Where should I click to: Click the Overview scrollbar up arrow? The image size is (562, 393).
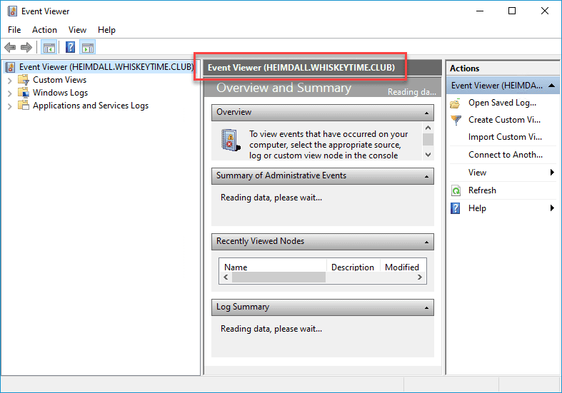[x=428, y=128]
